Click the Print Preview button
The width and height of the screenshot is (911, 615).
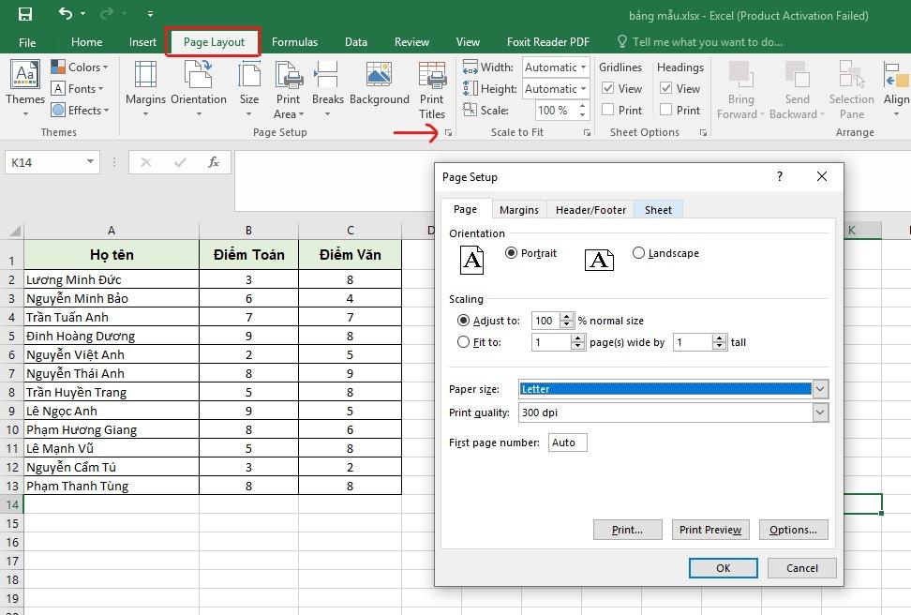pyautogui.click(x=709, y=530)
